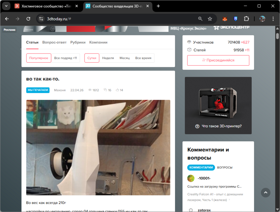The image size is (280, 212).
Task: Switch to the Хостинговое сообщество tab
Action: pyautogui.click(x=46, y=6)
